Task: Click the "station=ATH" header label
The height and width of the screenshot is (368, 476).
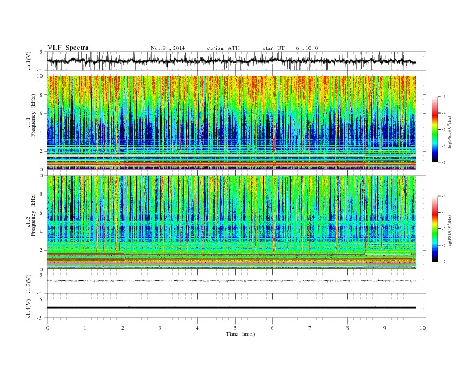Action: click(223, 48)
